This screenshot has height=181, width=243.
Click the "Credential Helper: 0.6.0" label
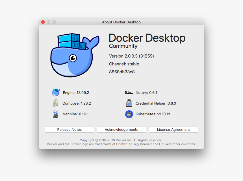tap(156, 103)
